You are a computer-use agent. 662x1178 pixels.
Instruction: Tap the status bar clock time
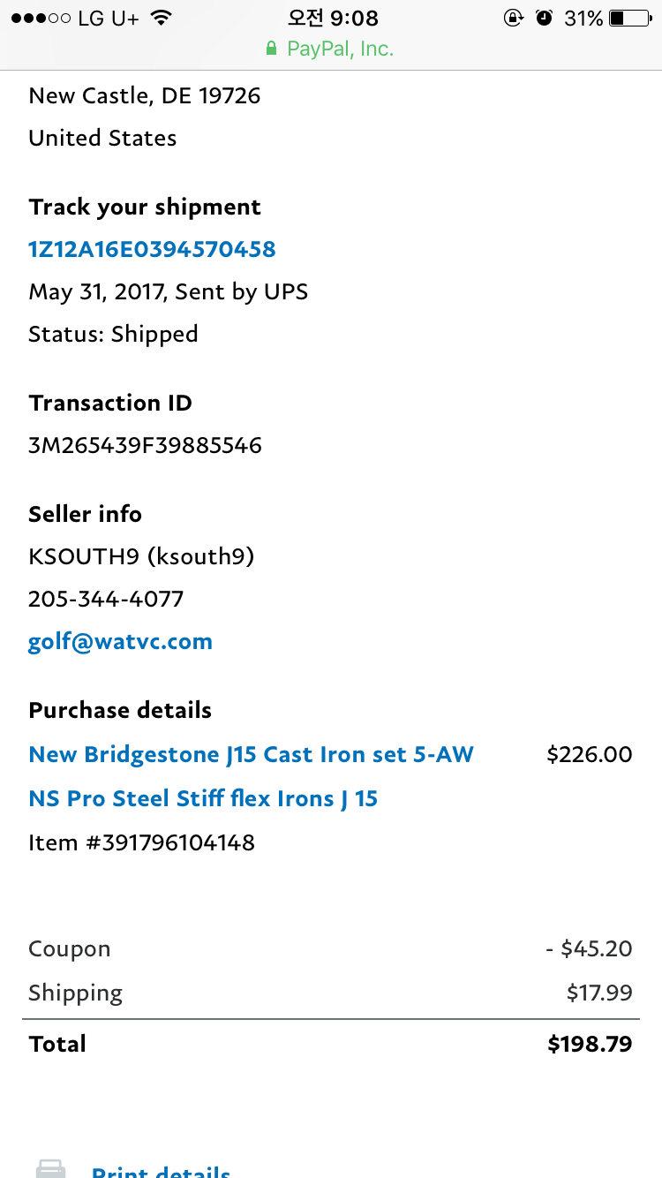(x=333, y=18)
